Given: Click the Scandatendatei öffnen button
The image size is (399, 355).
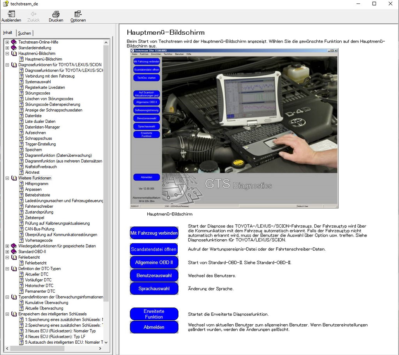Looking at the screenshot, I should (154, 249).
